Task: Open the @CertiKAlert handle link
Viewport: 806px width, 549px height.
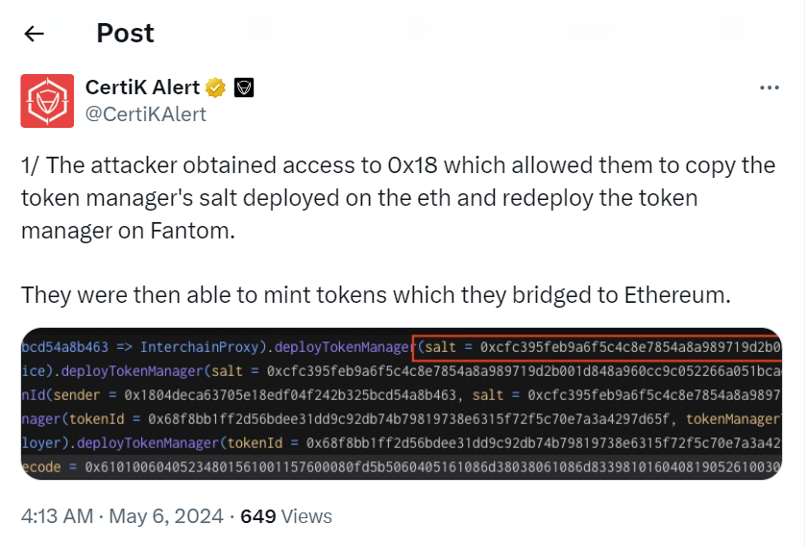Action: pos(145,114)
